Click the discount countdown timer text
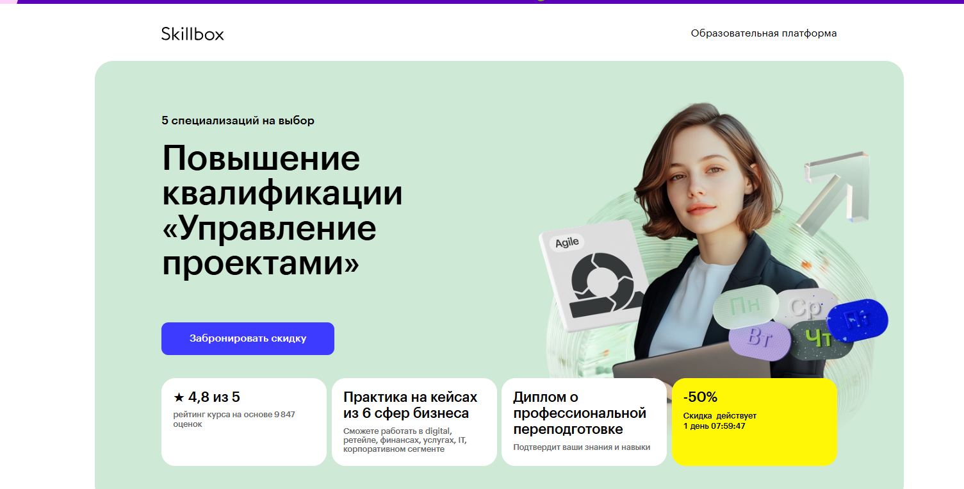Image resolution: width=964 pixels, height=489 pixels. tap(715, 426)
